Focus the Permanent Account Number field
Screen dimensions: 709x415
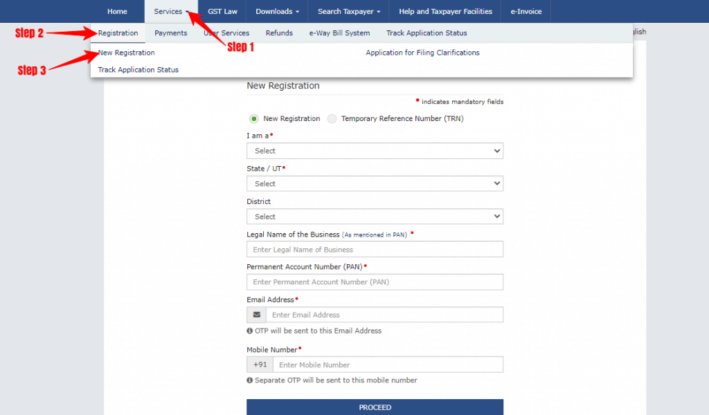point(375,282)
